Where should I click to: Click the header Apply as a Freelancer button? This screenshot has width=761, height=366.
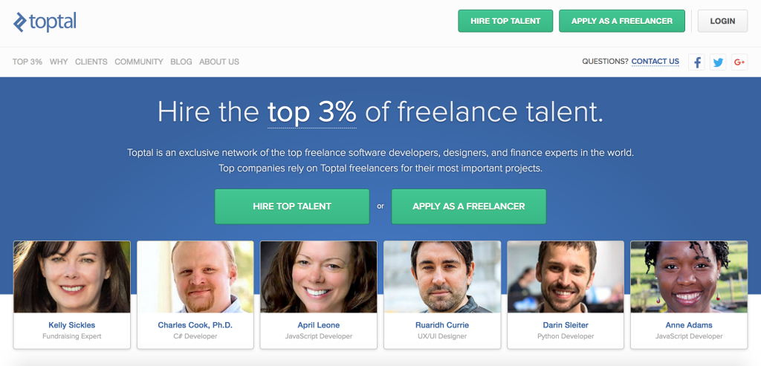click(x=622, y=21)
